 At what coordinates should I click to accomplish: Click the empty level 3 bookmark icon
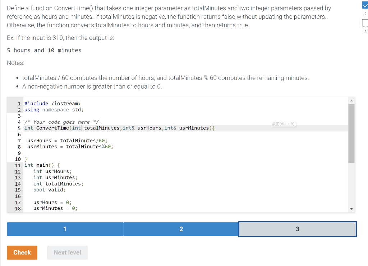pos(364,23)
